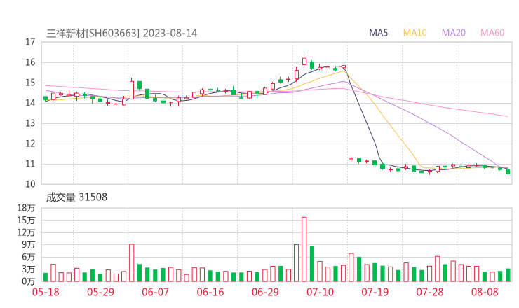This screenshot has height=308, width=519.
Task: Click the last green candlestick at chart end
Action: point(508,171)
